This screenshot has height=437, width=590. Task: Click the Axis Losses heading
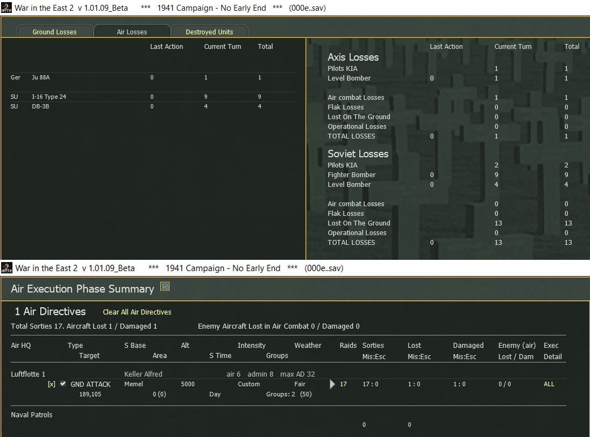pyautogui.click(x=353, y=57)
